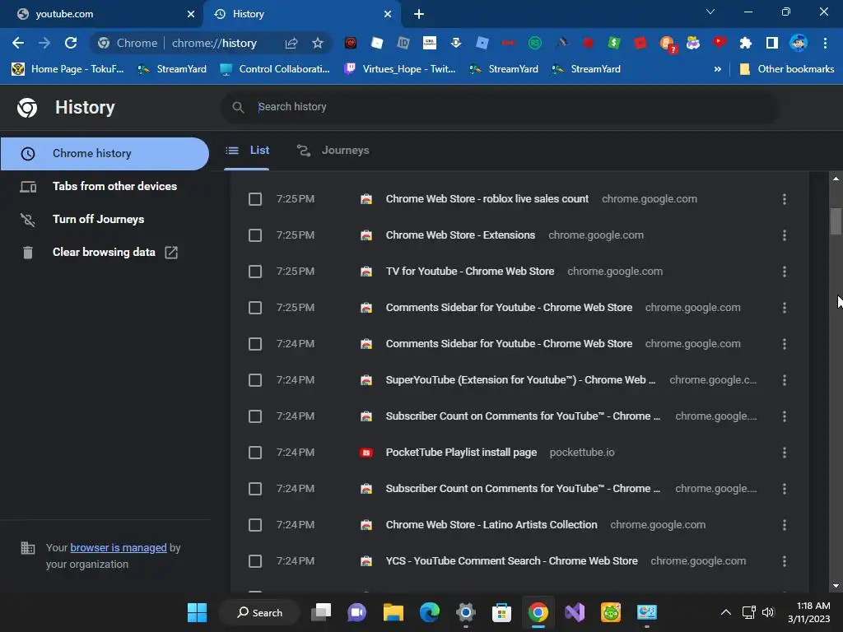The image size is (843, 632).
Task: Close the youtube.com tab
Action: [191, 14]
